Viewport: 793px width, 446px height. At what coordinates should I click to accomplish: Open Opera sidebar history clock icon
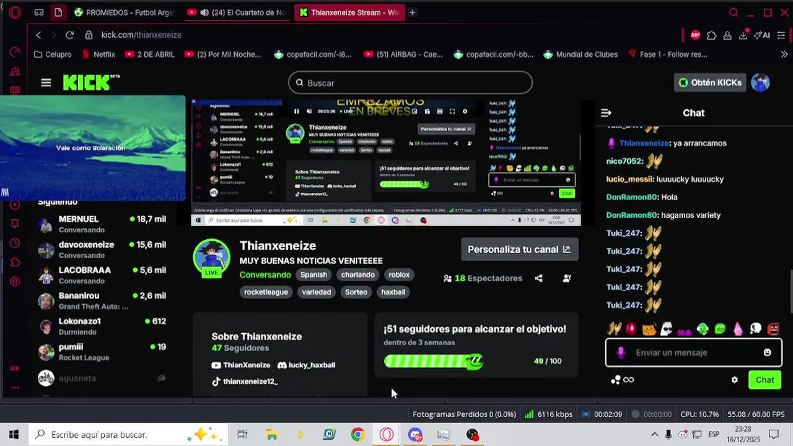point(14,243)
